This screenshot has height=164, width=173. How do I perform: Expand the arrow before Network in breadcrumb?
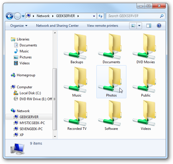pyautogui.click(x=34, y=16)
